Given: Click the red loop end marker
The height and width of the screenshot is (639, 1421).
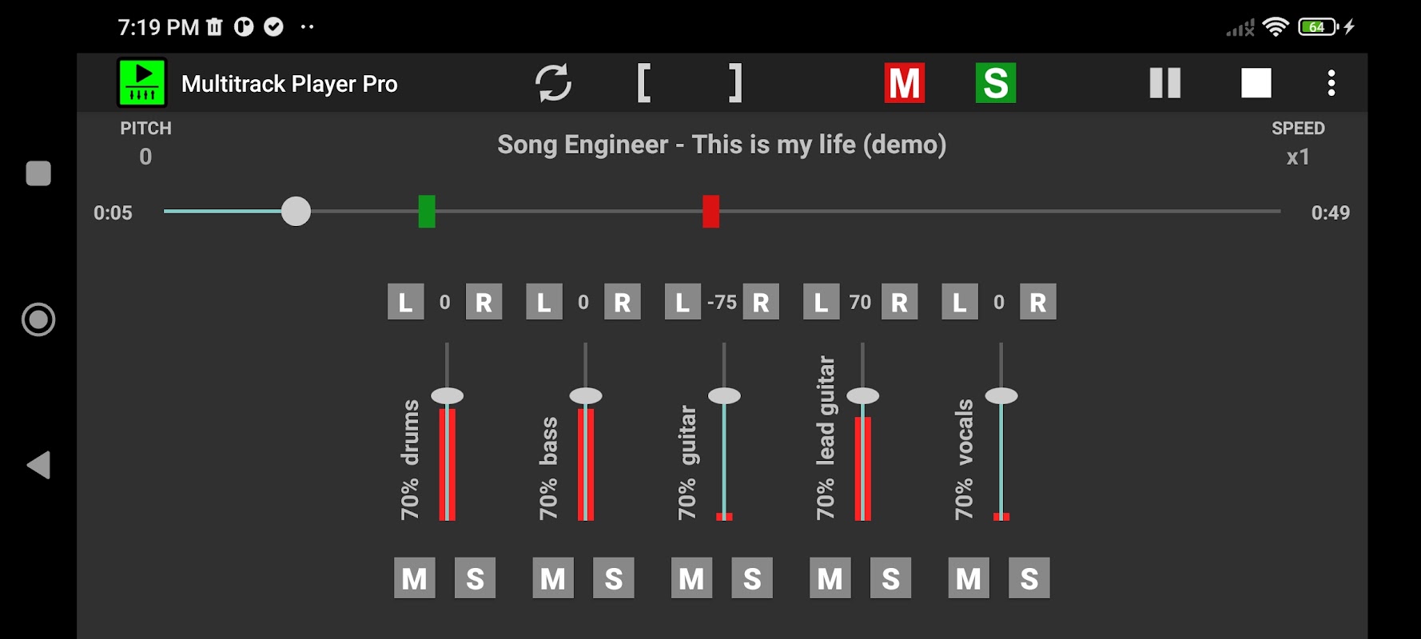Looking at the screenshot, I should point(711,212).
